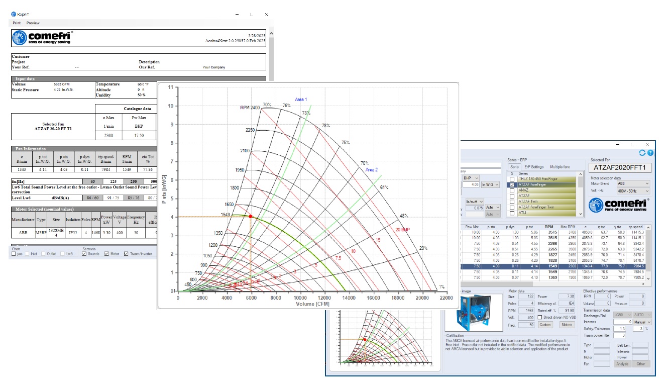Click the Custom button in Motor data
668x387 pixels.
point(545,325)
